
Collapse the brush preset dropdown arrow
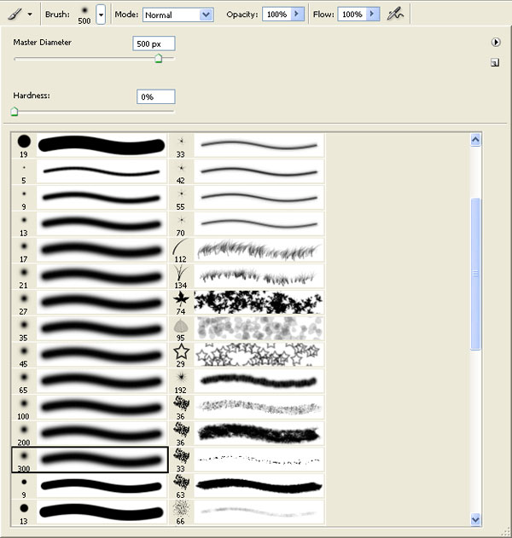tap(101, 15)
